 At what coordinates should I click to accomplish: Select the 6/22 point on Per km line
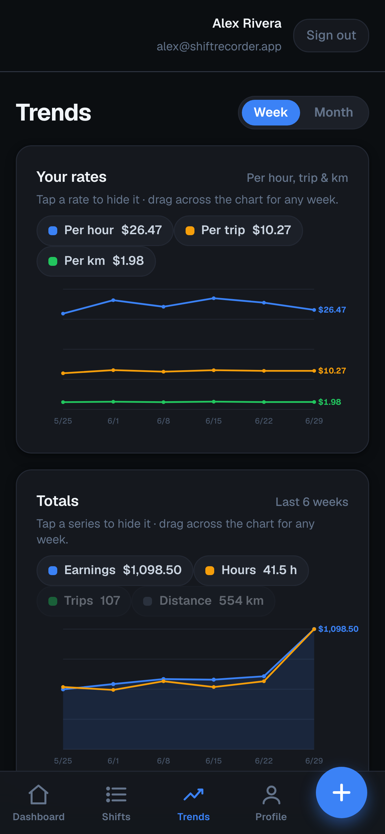pyautogui.click(x=264, y=402)
